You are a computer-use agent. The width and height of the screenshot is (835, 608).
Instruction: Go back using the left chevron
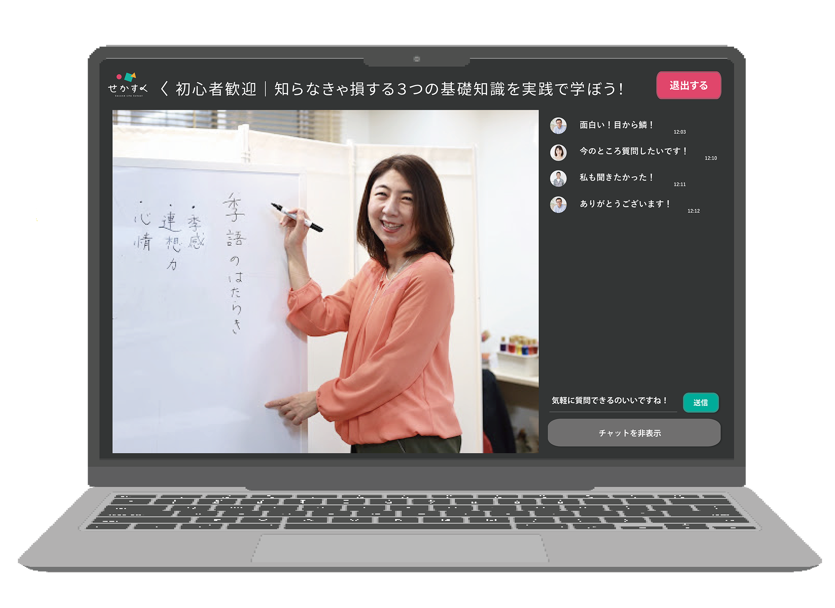click(x=164, y=89)
